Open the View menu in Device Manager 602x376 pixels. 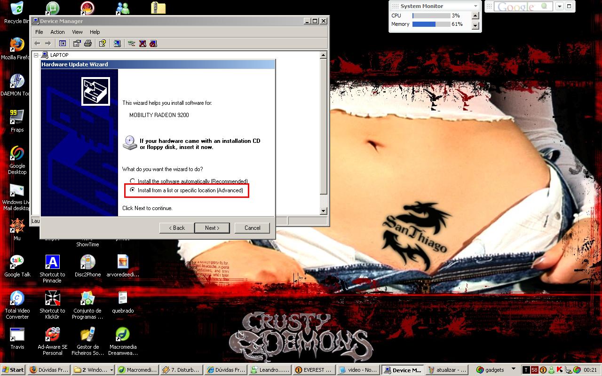click(77, 32)
